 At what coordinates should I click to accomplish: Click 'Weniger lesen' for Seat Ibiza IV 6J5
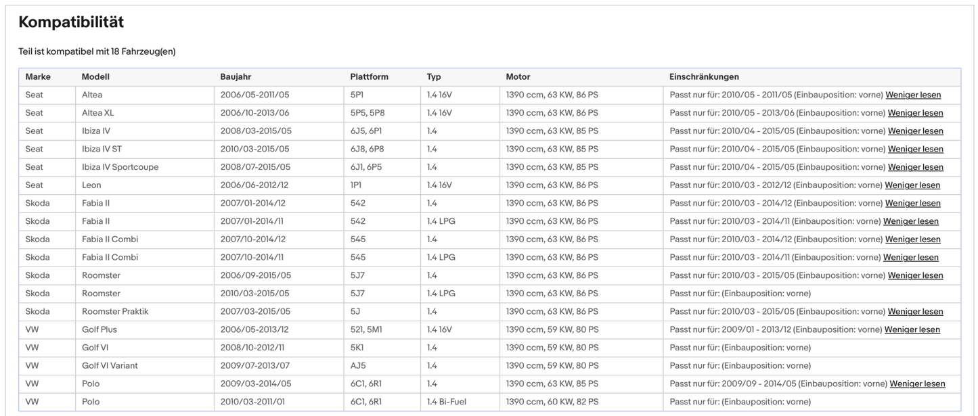915,131
